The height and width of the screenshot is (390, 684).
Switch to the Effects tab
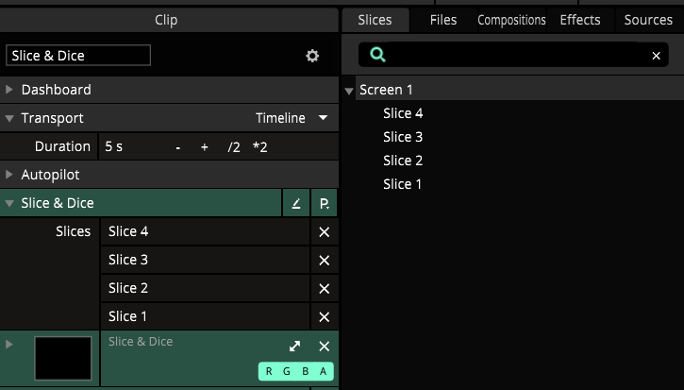[x=580, y=20]
